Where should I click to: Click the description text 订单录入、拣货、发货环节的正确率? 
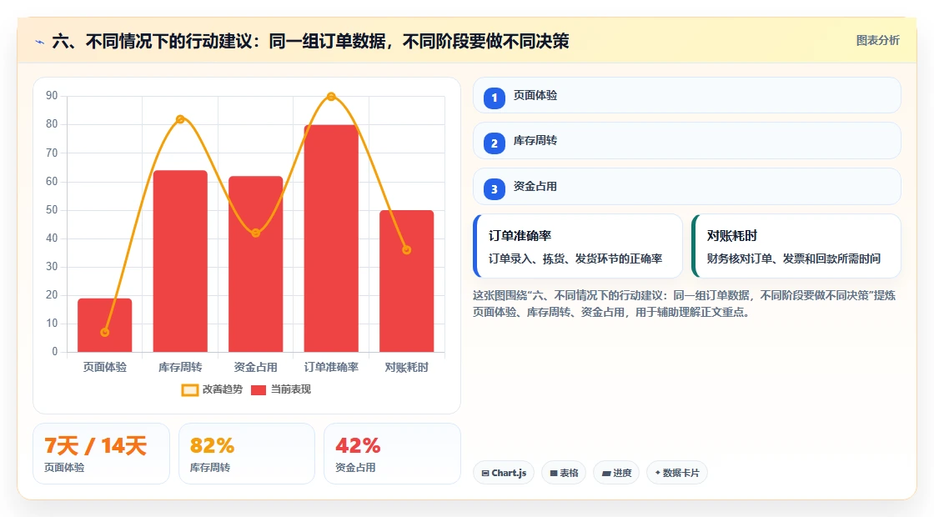[x=575, y=258]
